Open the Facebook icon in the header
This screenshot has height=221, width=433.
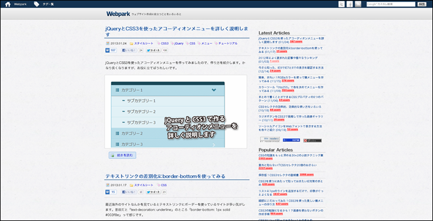[x=350, y=4]
